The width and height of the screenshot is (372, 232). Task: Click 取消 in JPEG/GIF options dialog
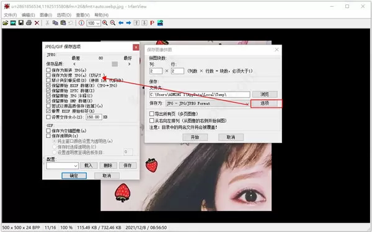coord(107,176)
